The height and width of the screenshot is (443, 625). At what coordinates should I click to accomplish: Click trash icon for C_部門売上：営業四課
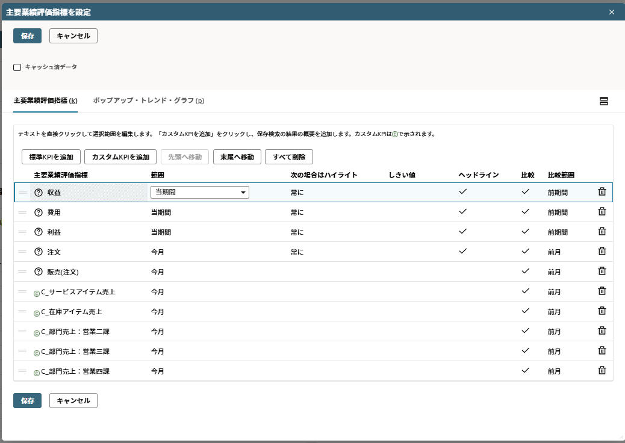click(602, 371)
